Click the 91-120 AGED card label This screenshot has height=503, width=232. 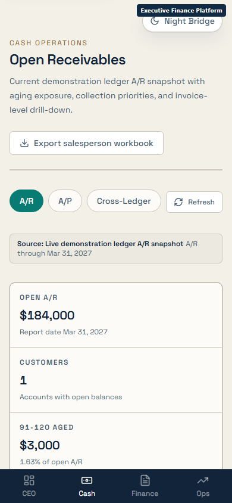(47, 427)
